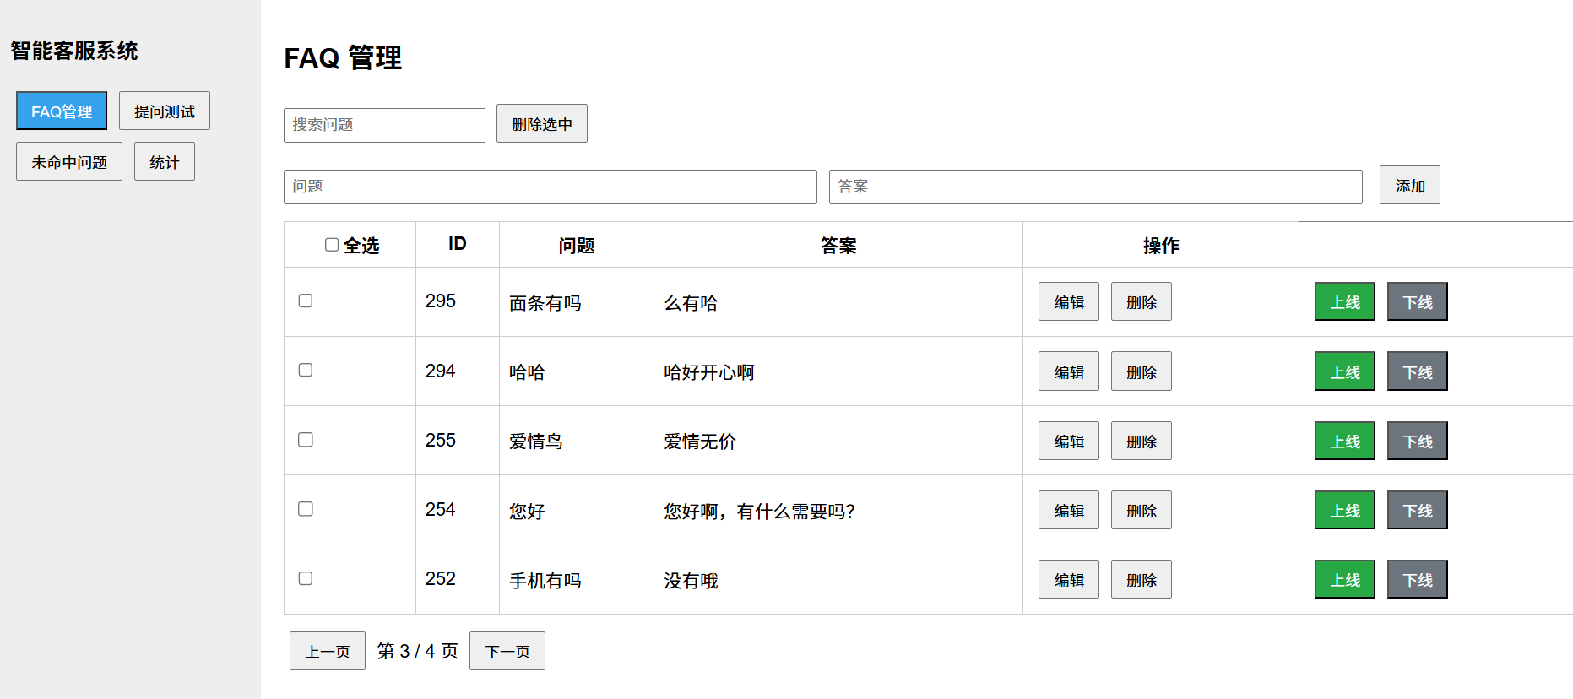The image size is (1573, 699).
Task: Open the FAQ管理 tab in sidebar
Action: click(x=62, y=111)
